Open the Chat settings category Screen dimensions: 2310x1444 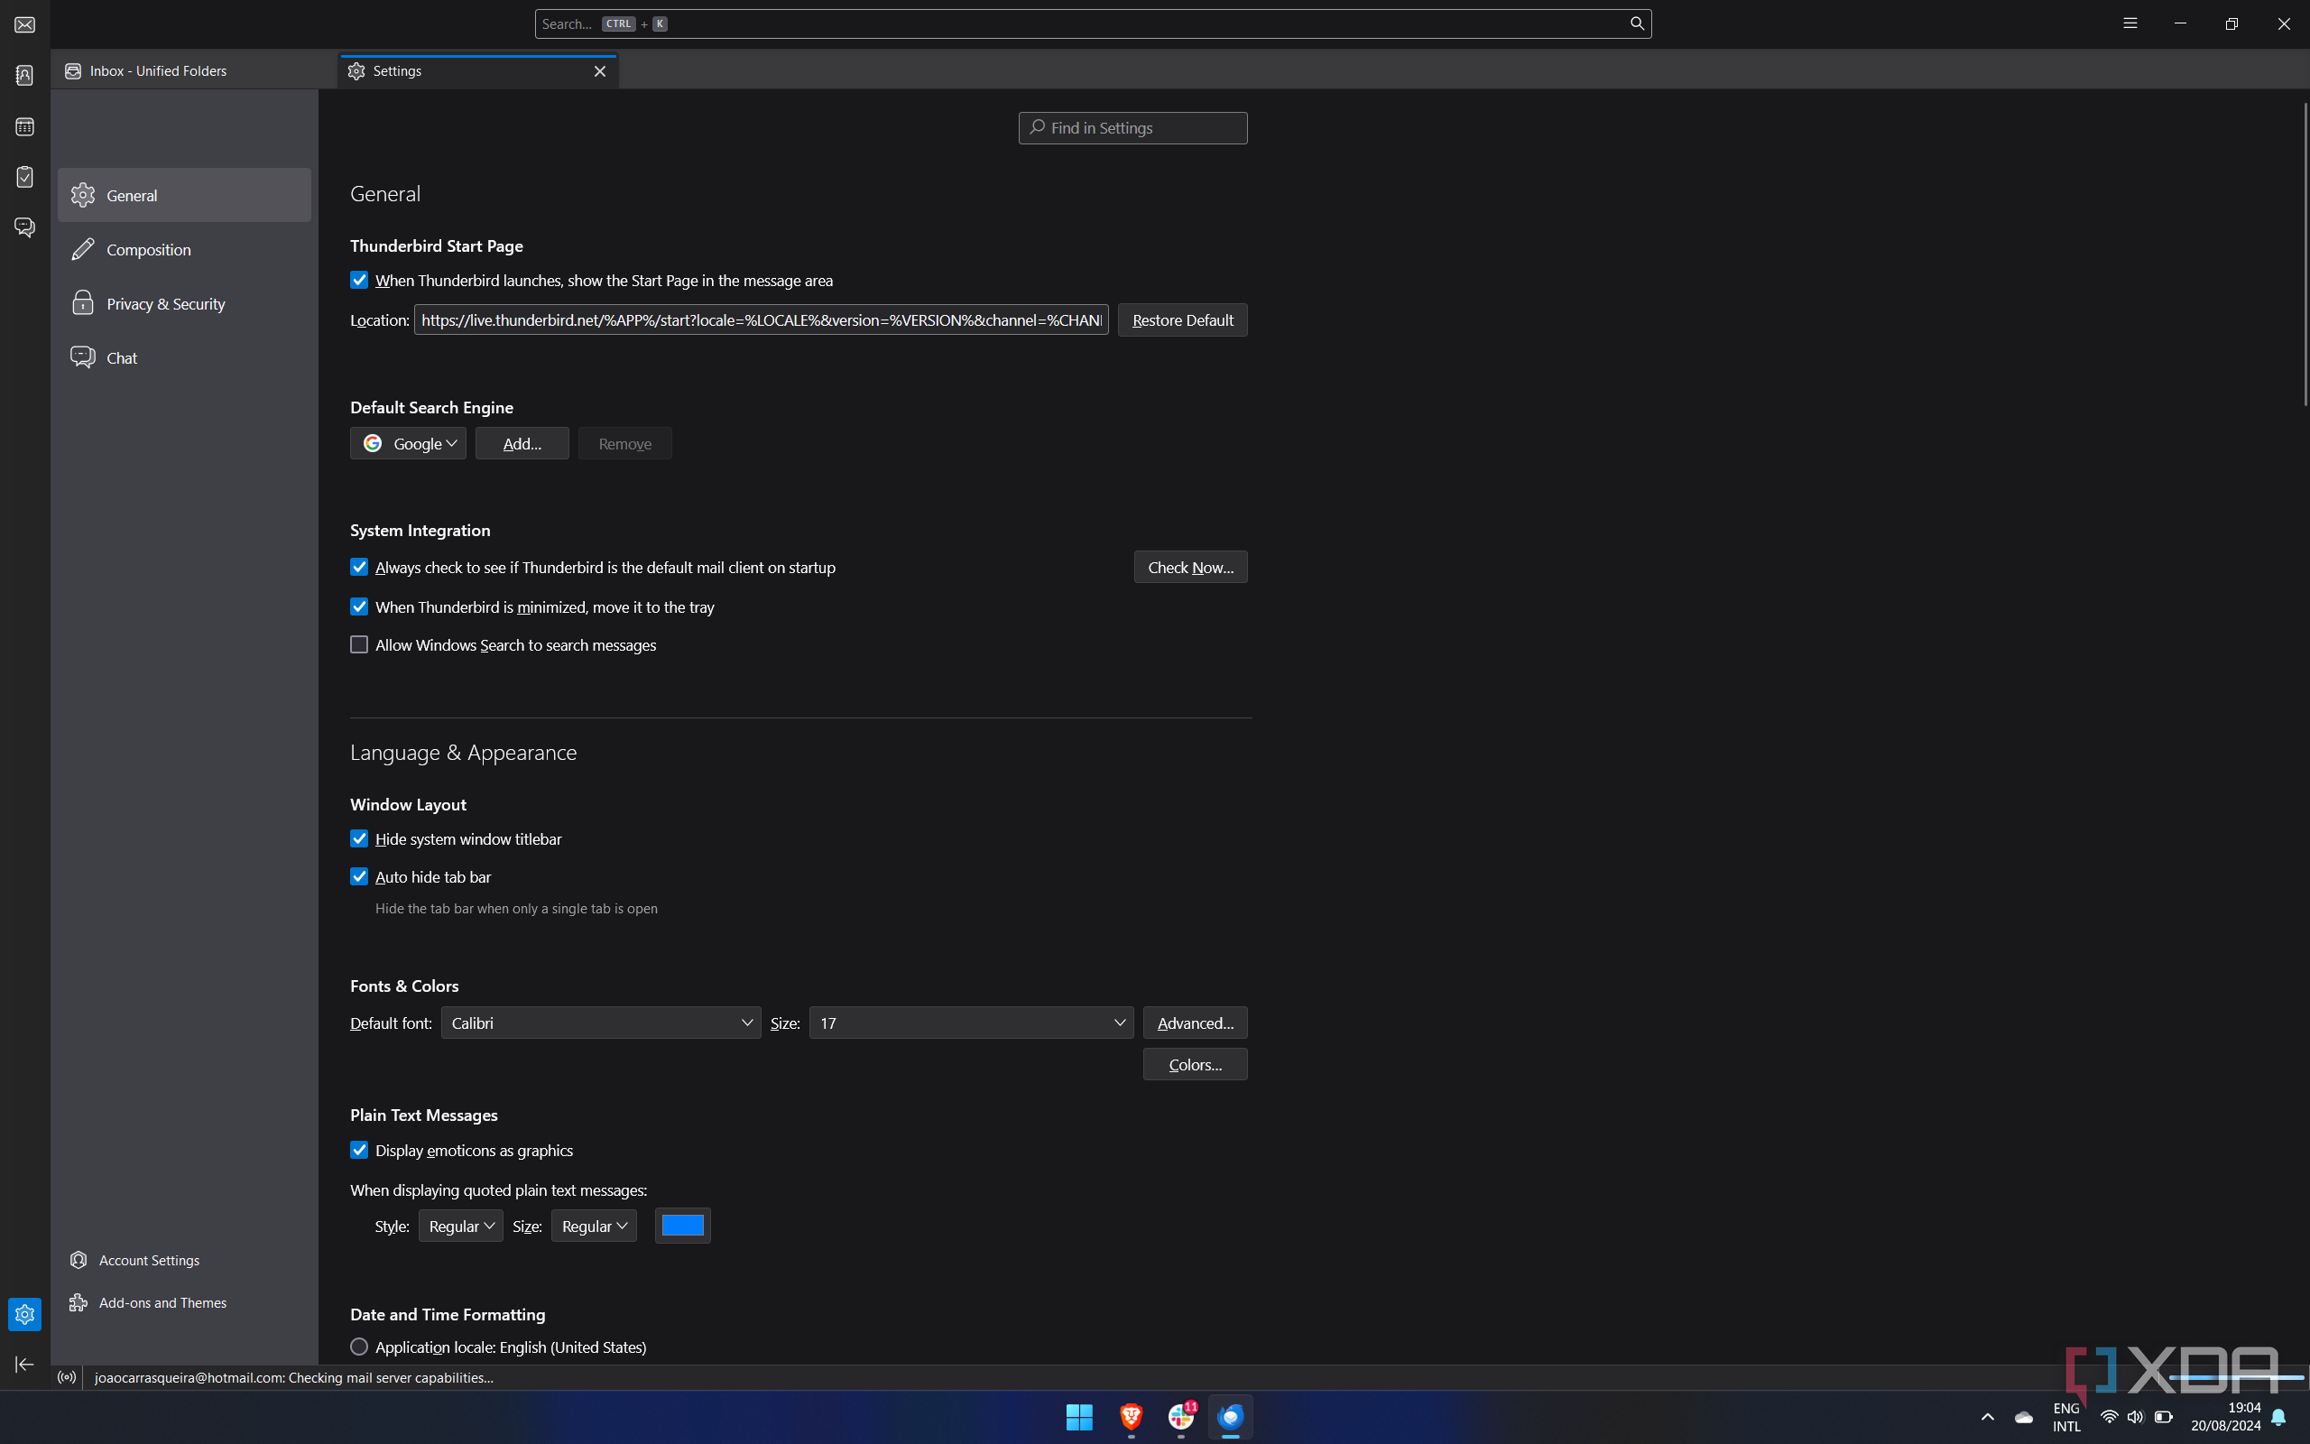184,358
